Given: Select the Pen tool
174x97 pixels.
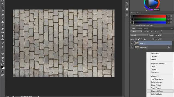Looking at the screenshot, I should point(2,43).
